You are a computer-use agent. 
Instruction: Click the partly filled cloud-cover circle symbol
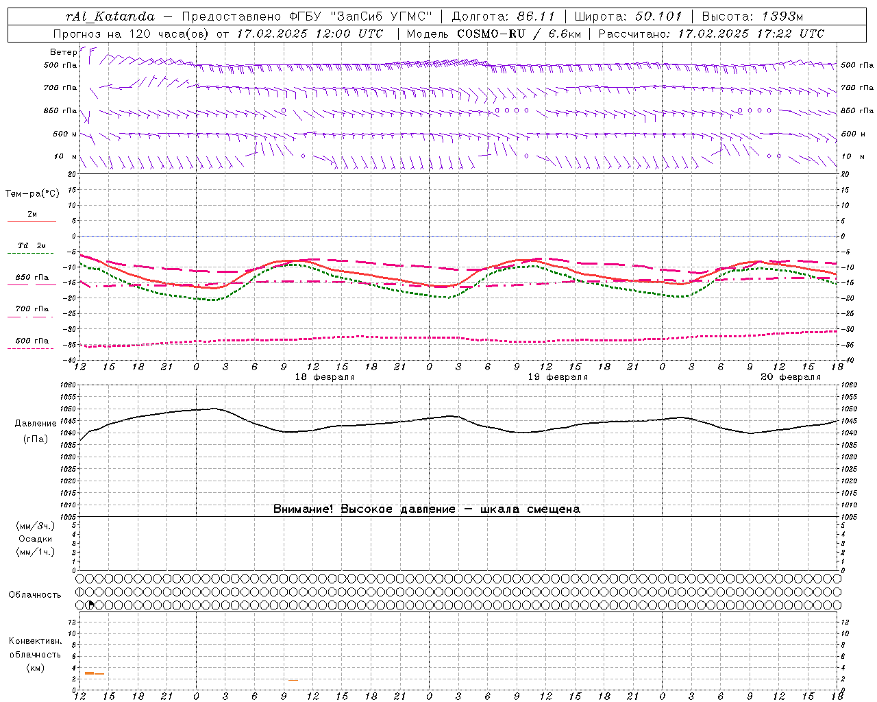(90, 605)
